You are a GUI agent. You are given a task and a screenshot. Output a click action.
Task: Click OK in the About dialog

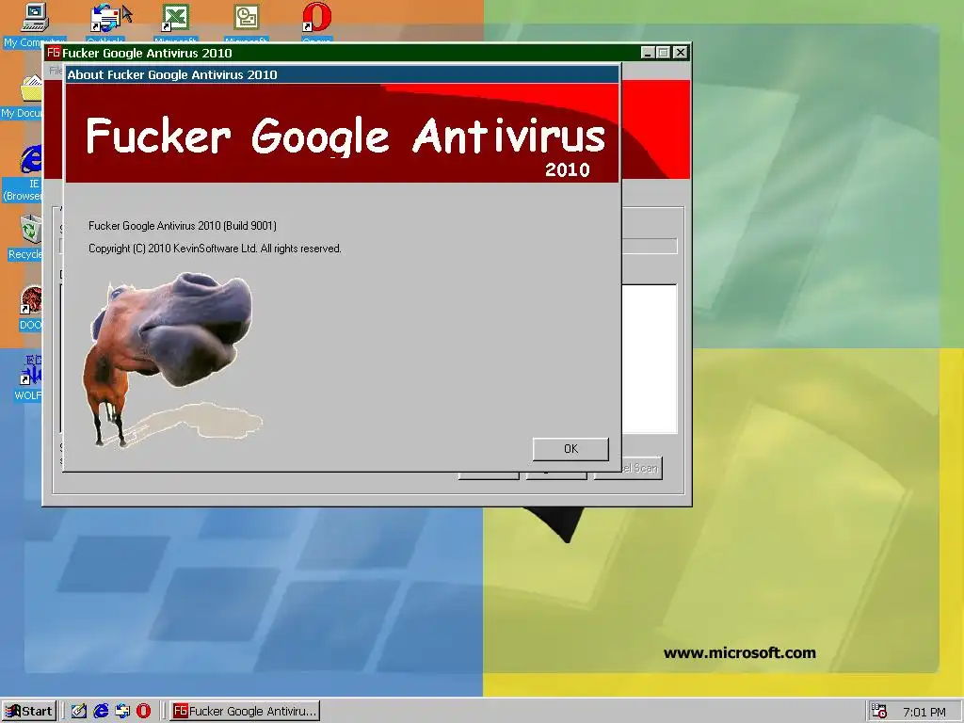click(570, 449)
